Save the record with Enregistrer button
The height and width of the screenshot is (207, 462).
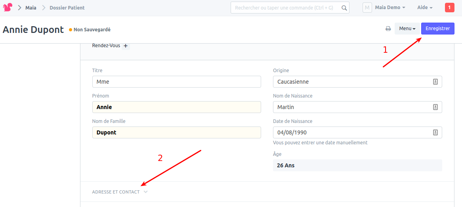coord(437,29)
